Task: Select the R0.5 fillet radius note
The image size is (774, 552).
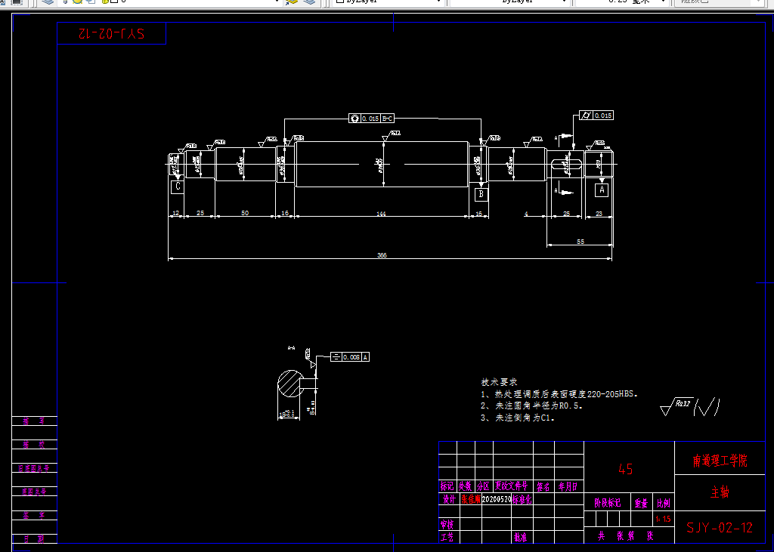Action: pyautogui.click(x=531, y=406)
